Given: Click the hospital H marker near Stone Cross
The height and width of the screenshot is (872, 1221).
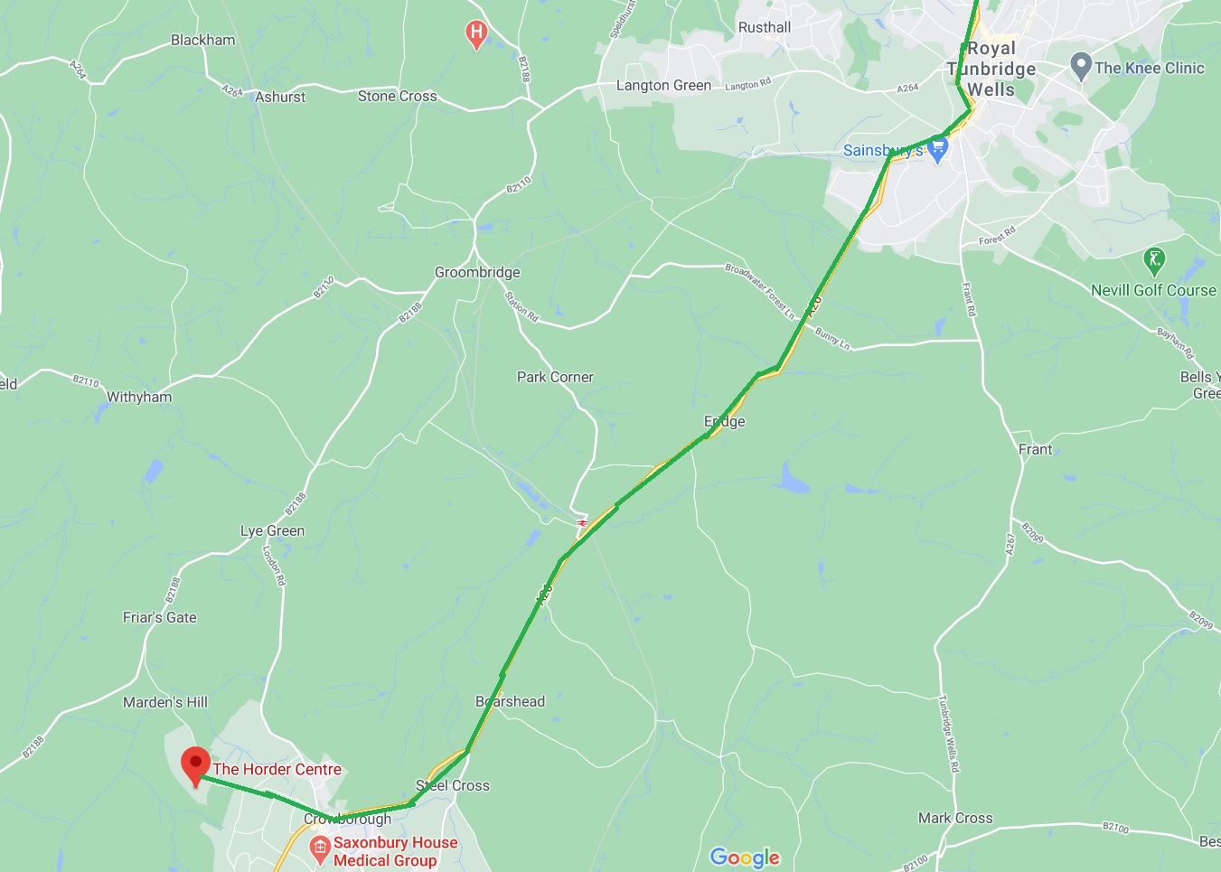Looking at the screenshot, I should click(x=476, y=35).
